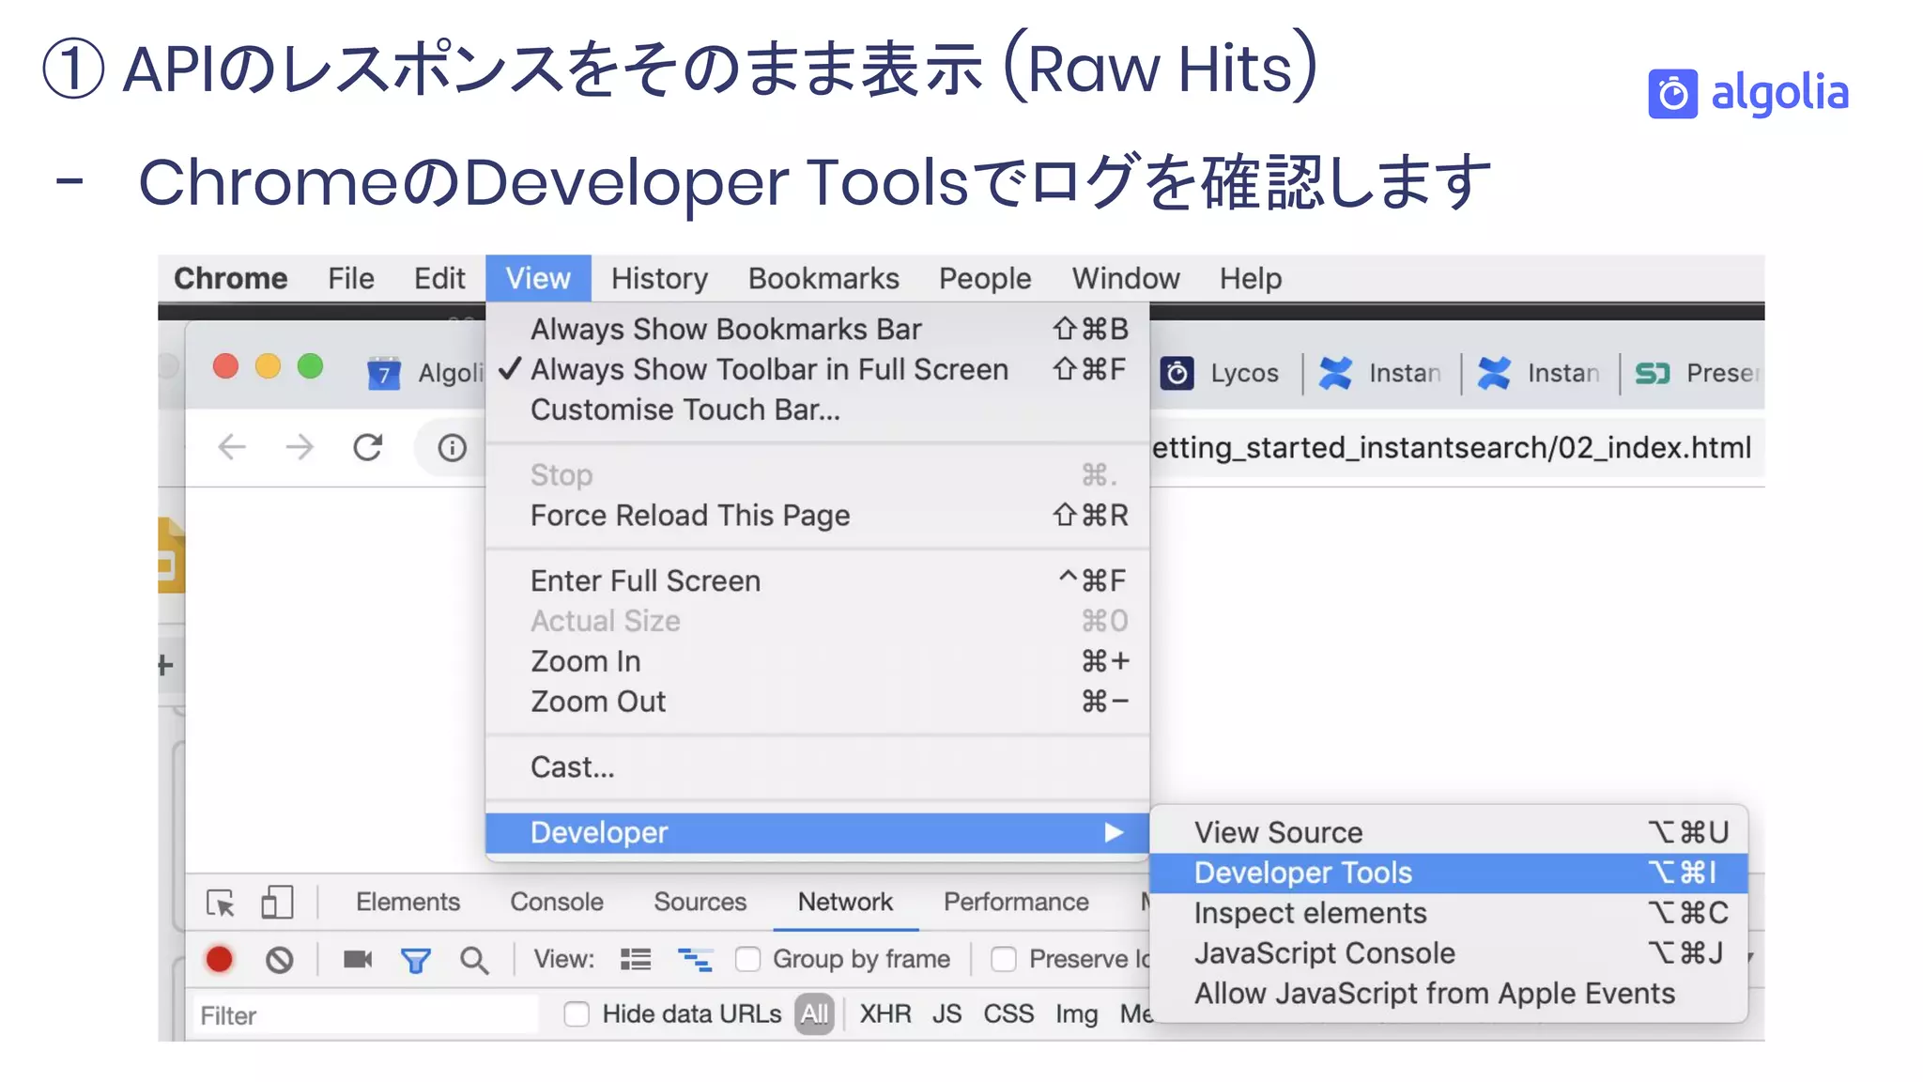Select the All request type filter
The width and height of the screenshot is (1923, 1082).
(814, 1014)
